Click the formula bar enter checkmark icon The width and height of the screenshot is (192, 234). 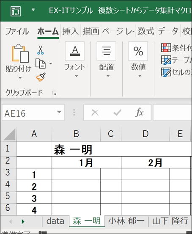117,113
